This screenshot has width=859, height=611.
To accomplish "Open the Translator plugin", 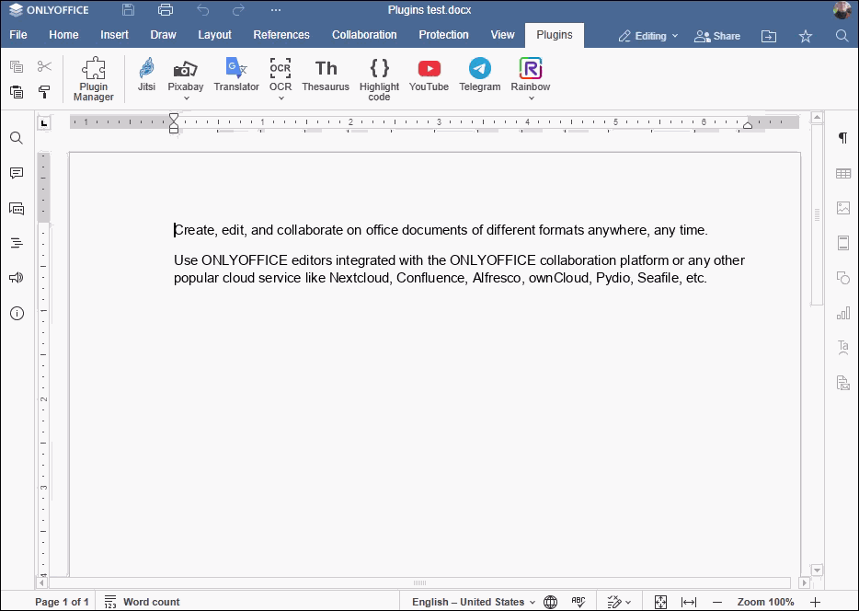I will 236,75.
